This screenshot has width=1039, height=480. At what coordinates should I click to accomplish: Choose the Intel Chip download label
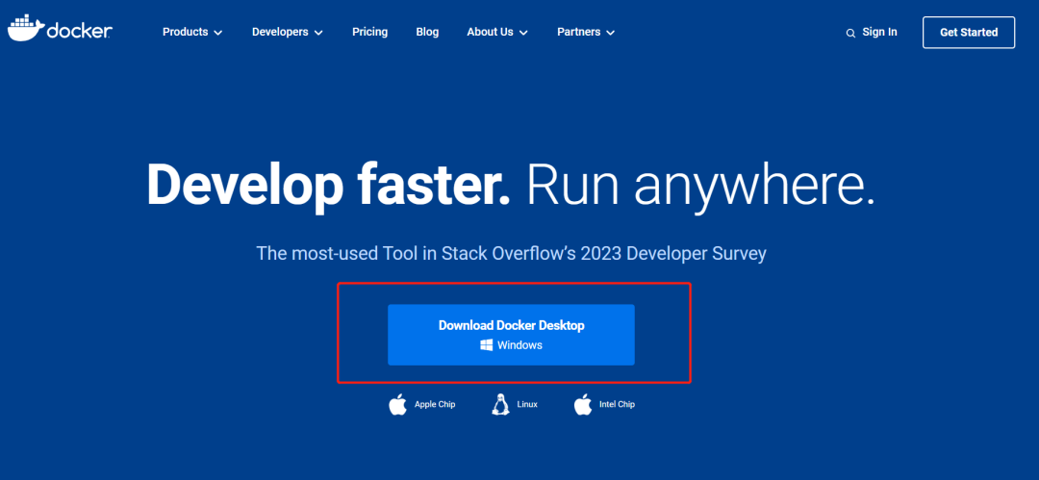[x=617, y=404]
